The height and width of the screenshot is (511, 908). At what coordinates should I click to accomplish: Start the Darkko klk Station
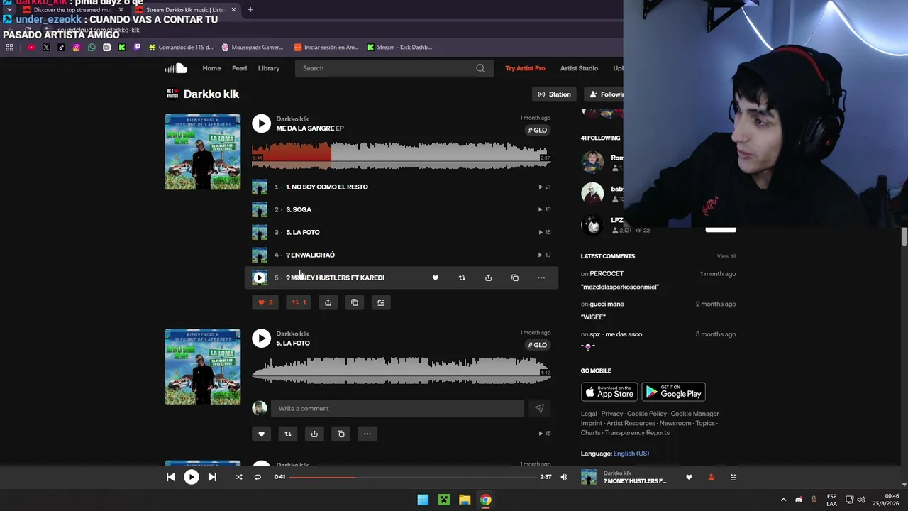click(x=554, y=94)
